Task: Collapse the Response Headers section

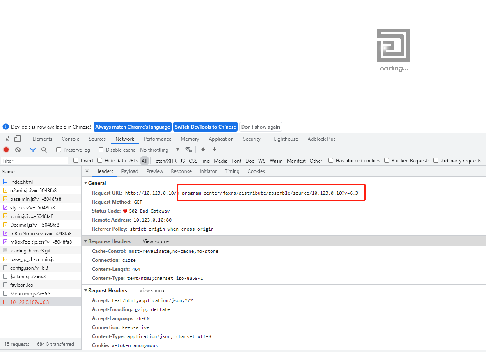Action: tap(85, 241)
